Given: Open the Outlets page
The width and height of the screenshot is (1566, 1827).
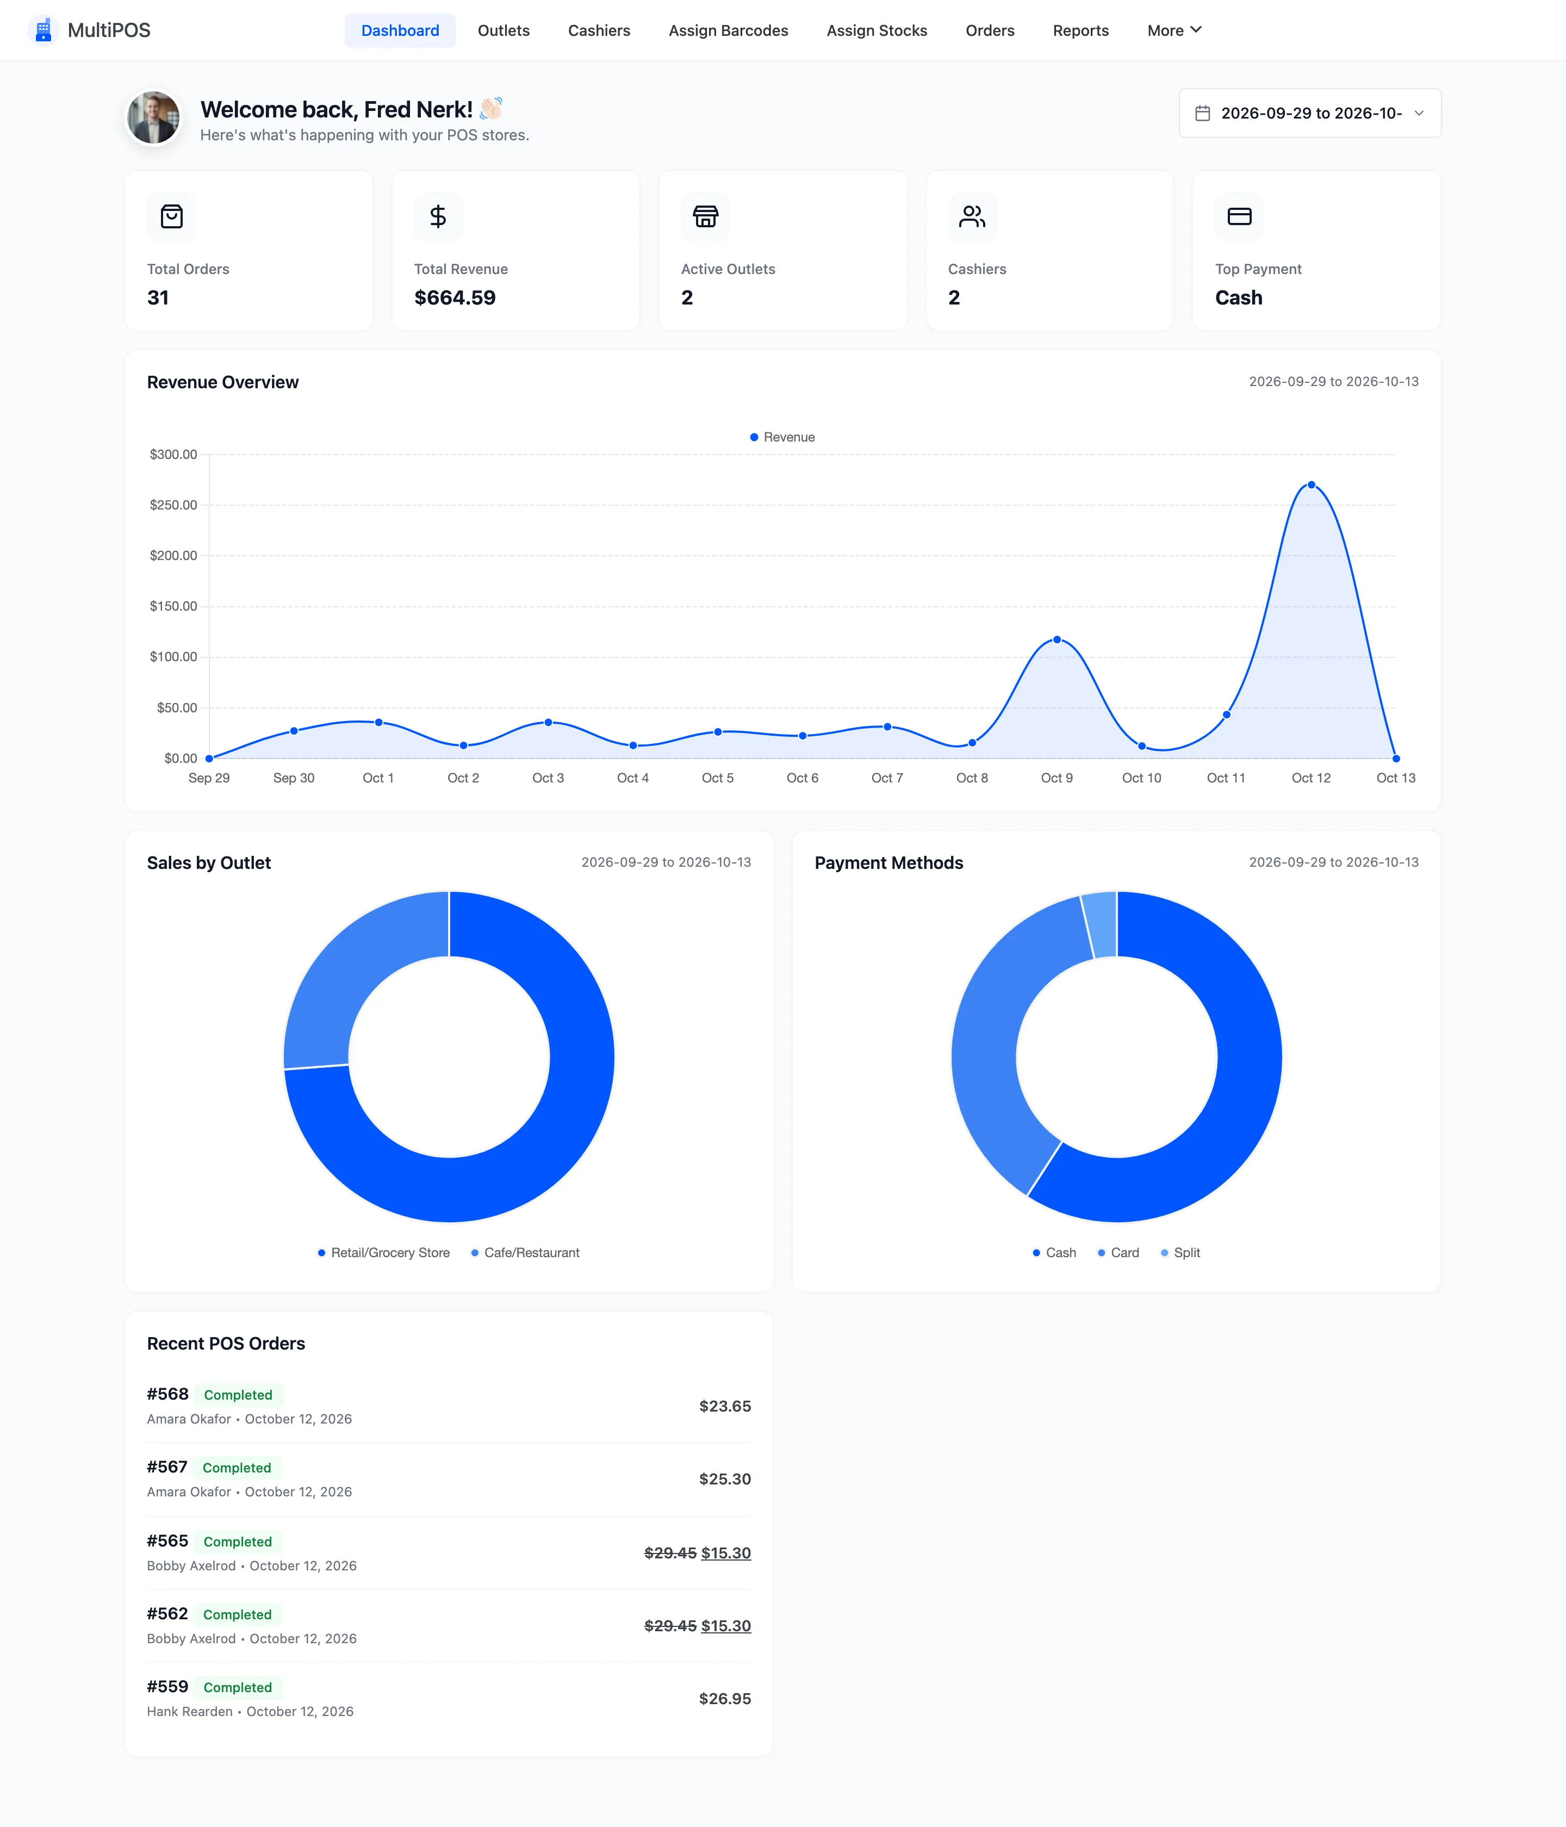Looking at the screenshot, I should [504, 30].
